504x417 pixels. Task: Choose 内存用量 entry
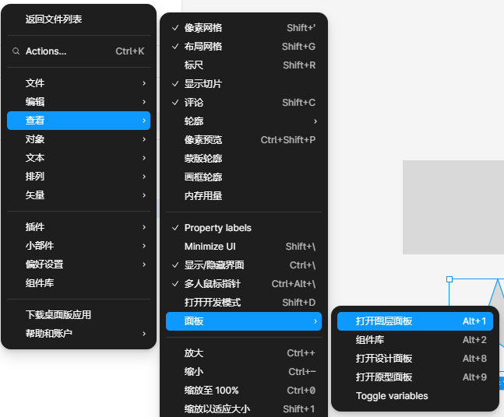tap(244, 195)
